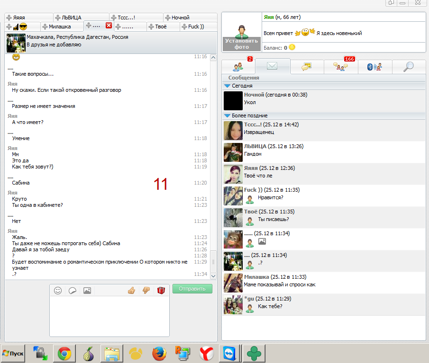Switch to the Твоё chat tab
Image resolution: width=429 pixels, height=363 pixels.
pos(164,27)
